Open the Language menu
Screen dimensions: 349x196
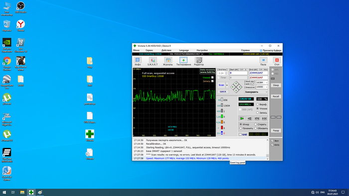[184, 50]
